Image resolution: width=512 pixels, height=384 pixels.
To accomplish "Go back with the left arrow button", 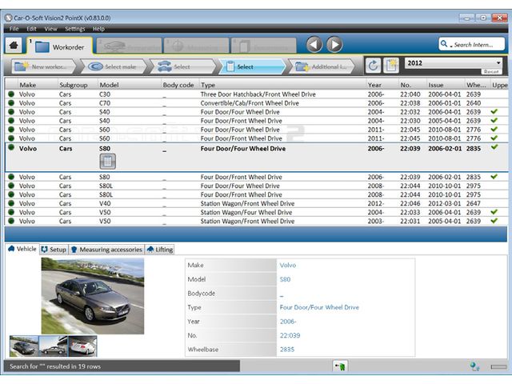I will tap(314, 45).
